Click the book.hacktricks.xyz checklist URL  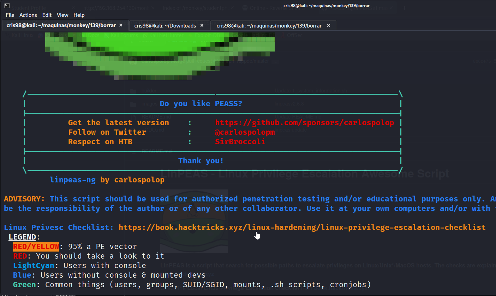302,228
